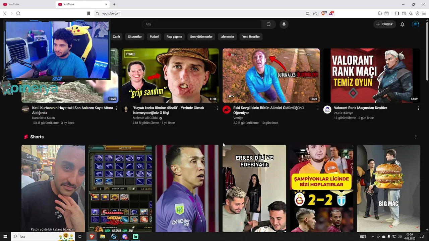The image size is (429, 241).
Task: Open YouTube notifications bell
Action: click(x=403, y=24)
